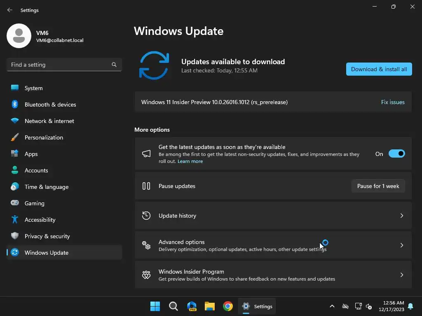The width and height of the screenshot is (422, 316).
Task: Expand Advanced options chevron
Action: 401,245
